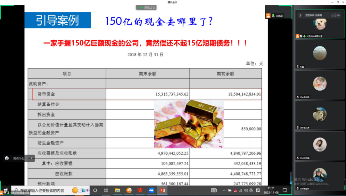
Task: Click the value 4,865,359,555.01
Action: click(173, 174)
